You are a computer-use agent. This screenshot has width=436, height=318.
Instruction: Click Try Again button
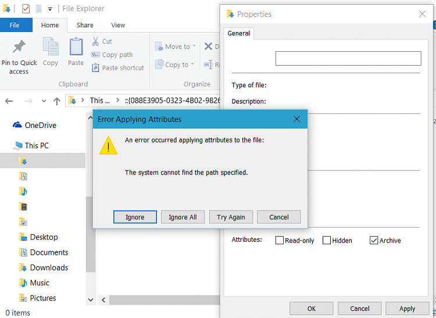pos(231,217)
